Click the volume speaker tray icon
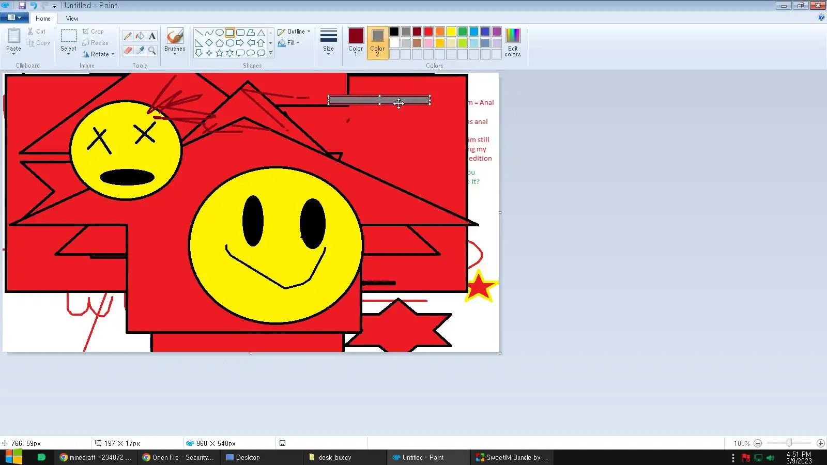Screen dimensions: 827x465 click(770, 458)
